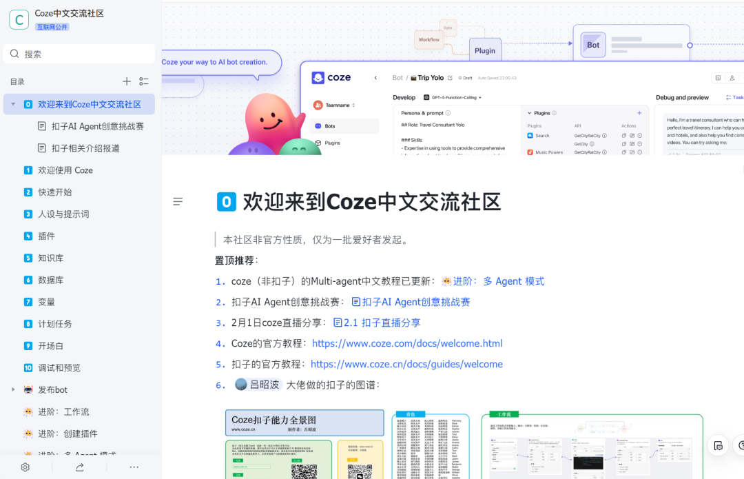The height and width of the screenshot is (479, 744).
Task: Open 发布bot sidebar item
Action: coord(52,389)
